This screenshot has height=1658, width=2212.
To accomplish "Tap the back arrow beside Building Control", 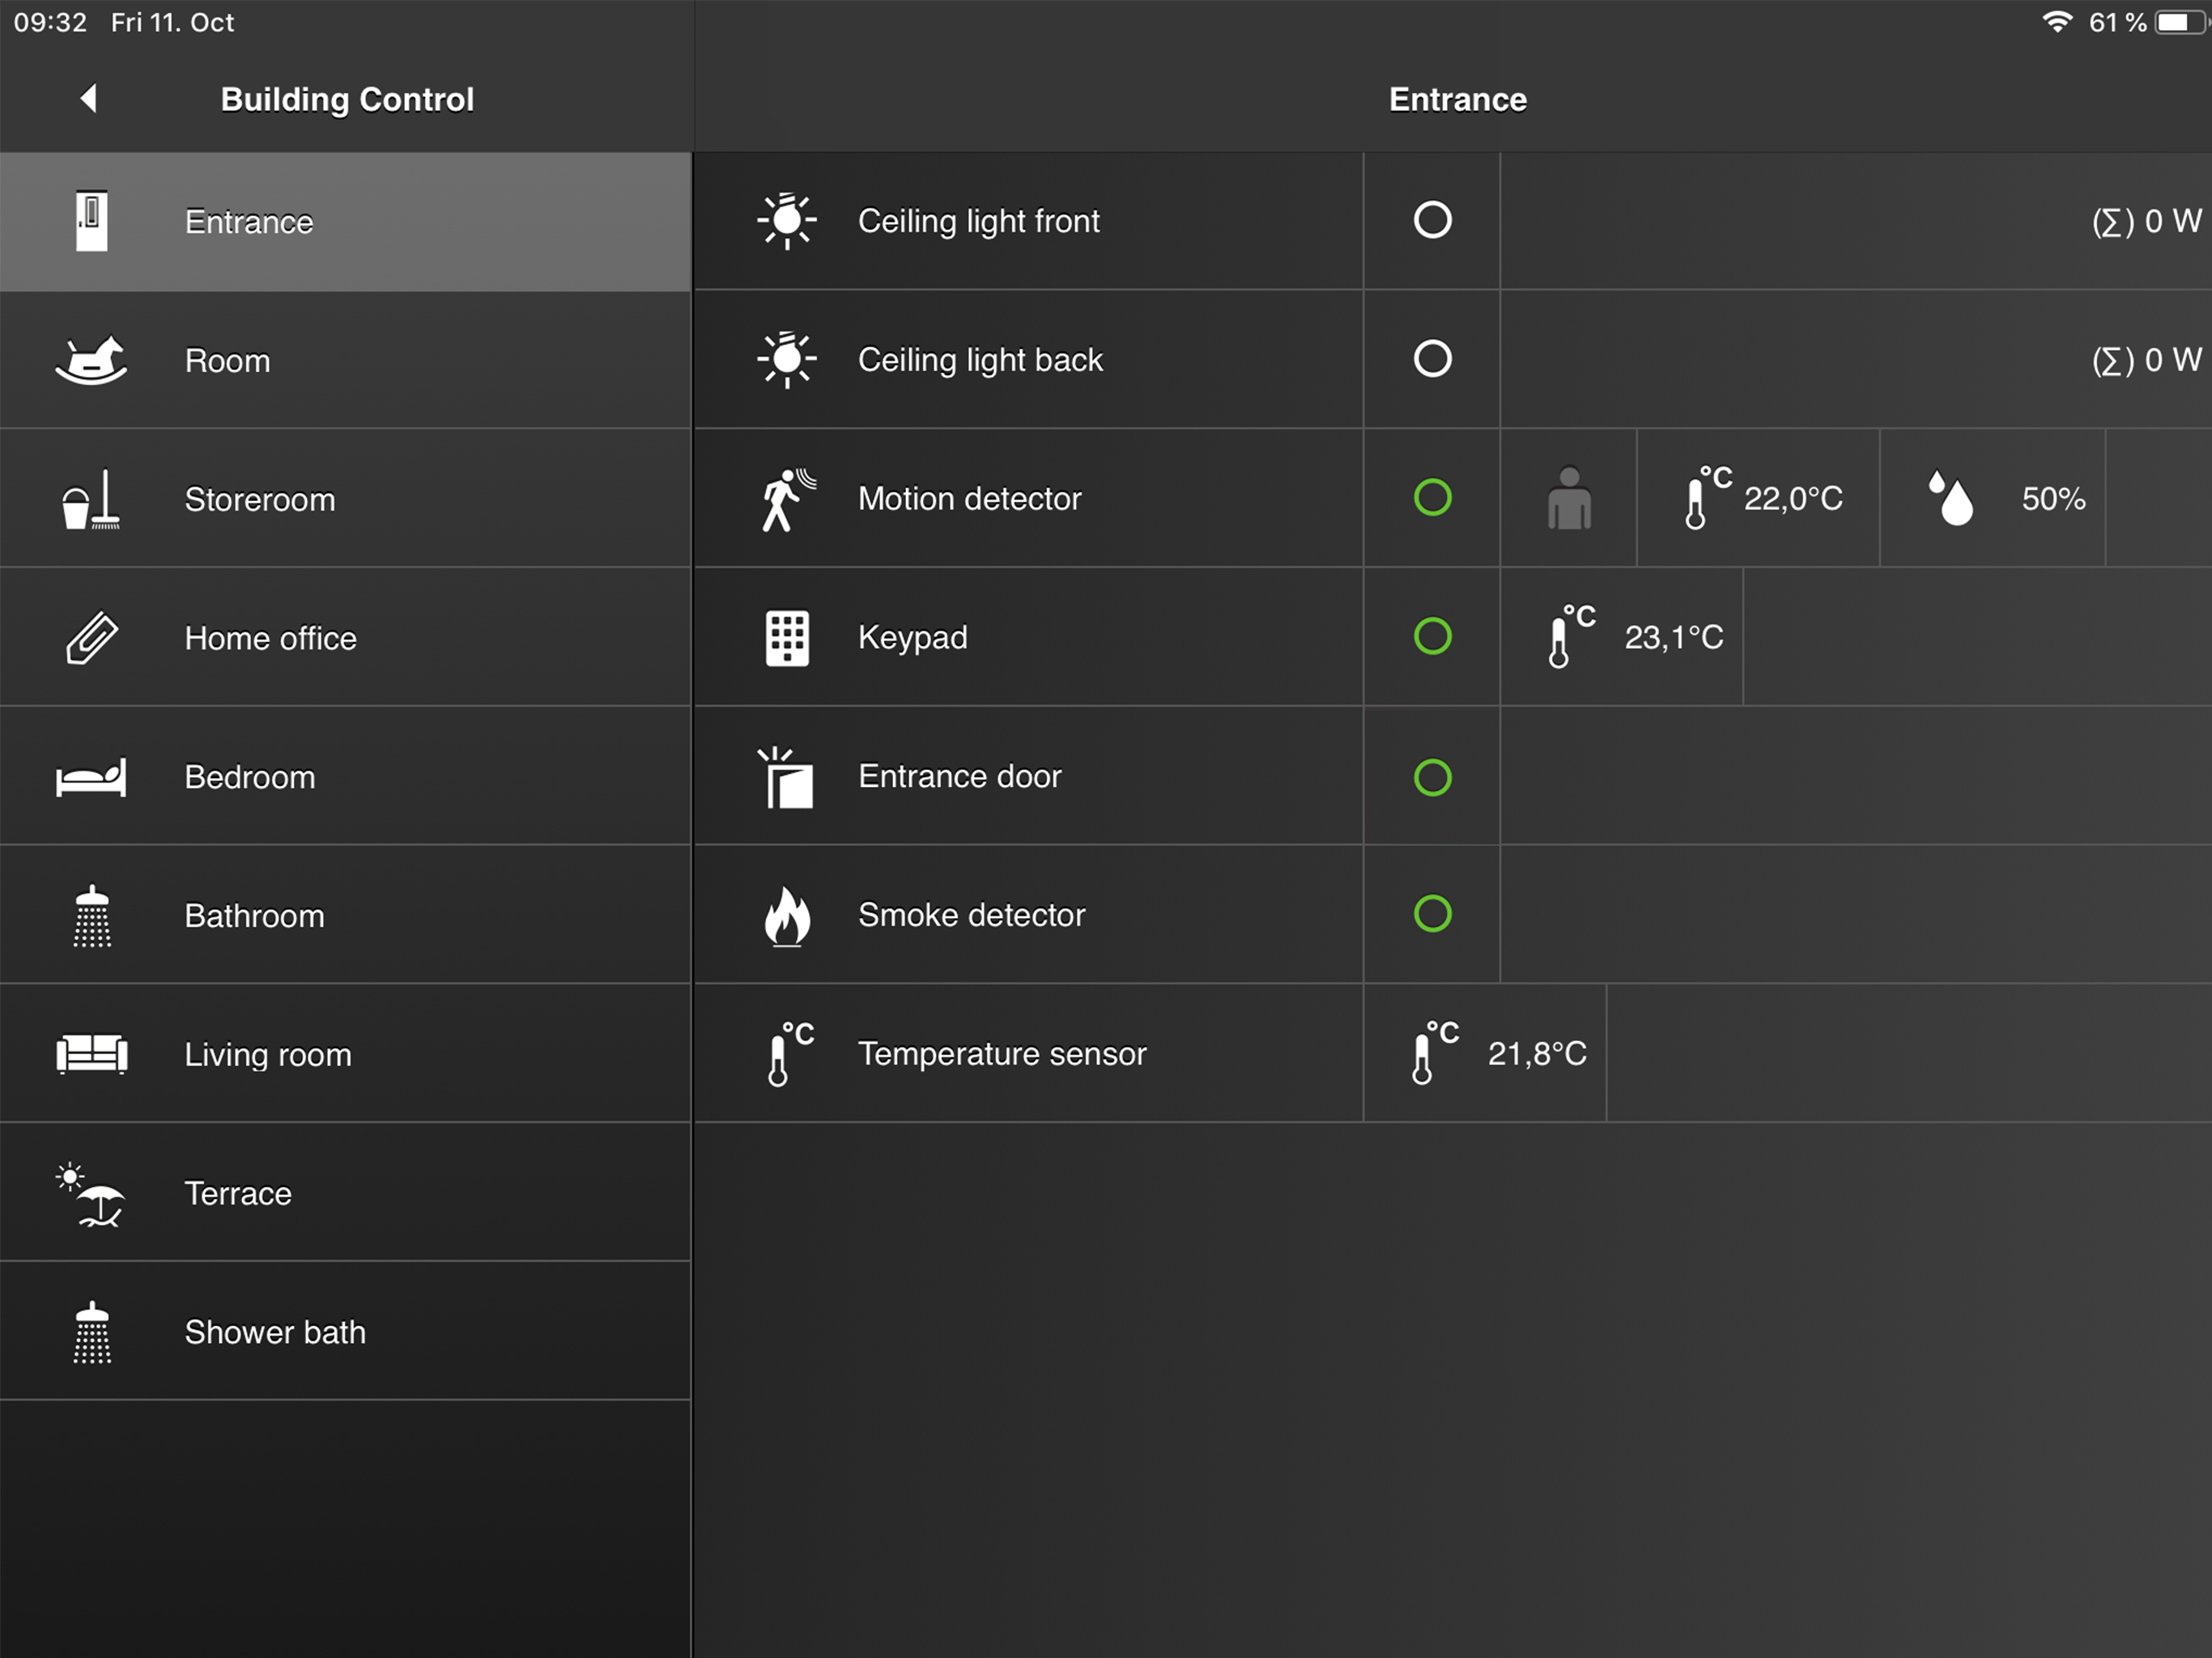I will pyautogui.click(x=89, y=98).
